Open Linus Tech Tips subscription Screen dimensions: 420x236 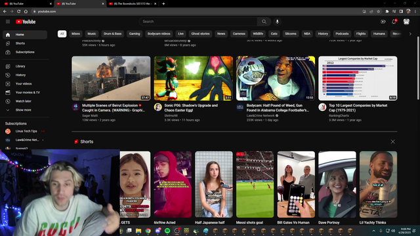tap(25, 131)
